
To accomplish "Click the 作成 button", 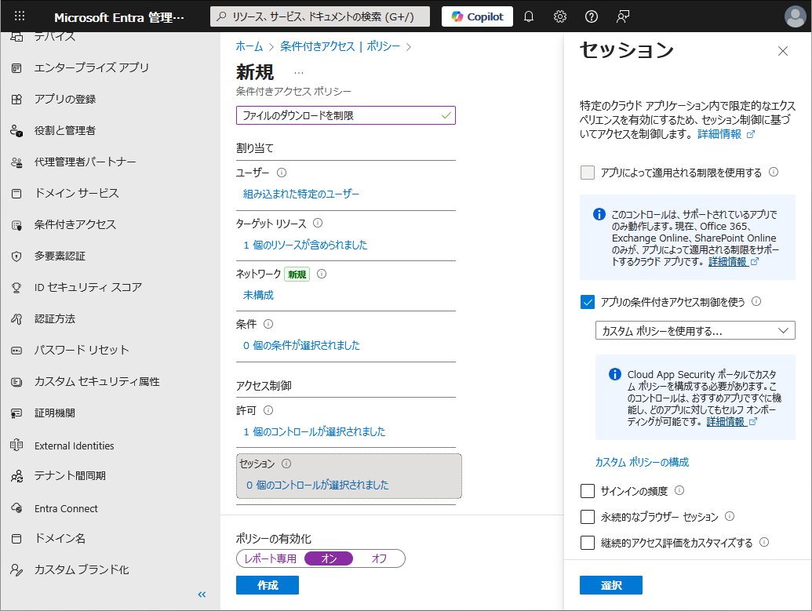I will 268,585.
